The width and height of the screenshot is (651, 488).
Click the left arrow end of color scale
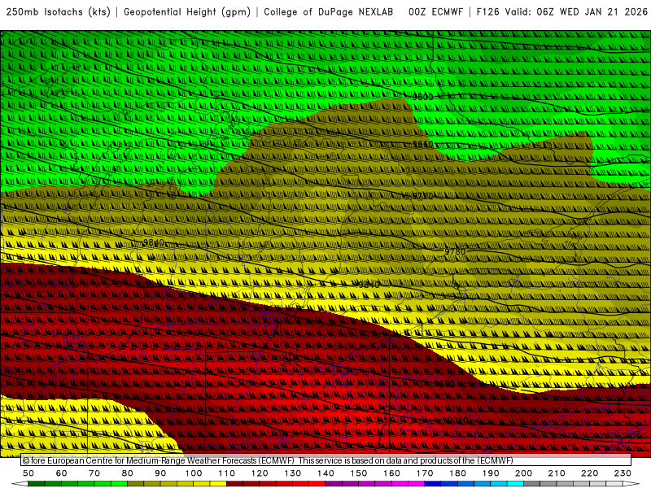coord(20,484)
